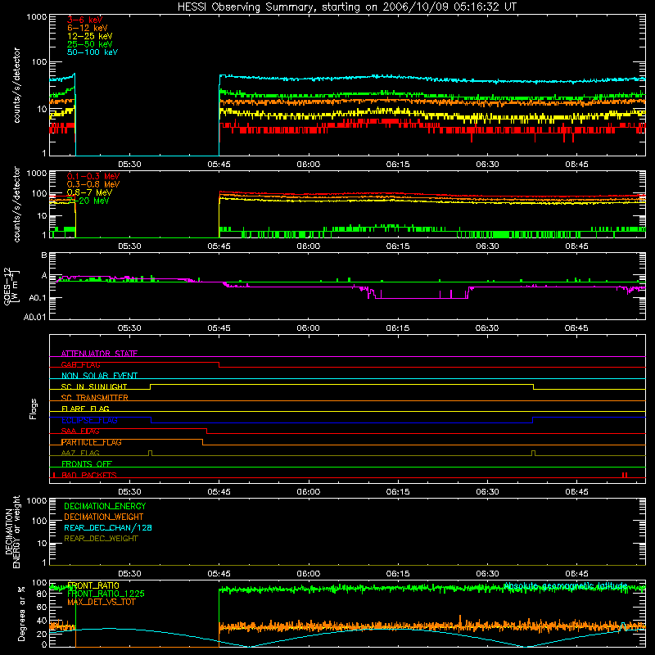
Task: Select the ECLIPSE_FLAG label
Action: click(89, 420)
